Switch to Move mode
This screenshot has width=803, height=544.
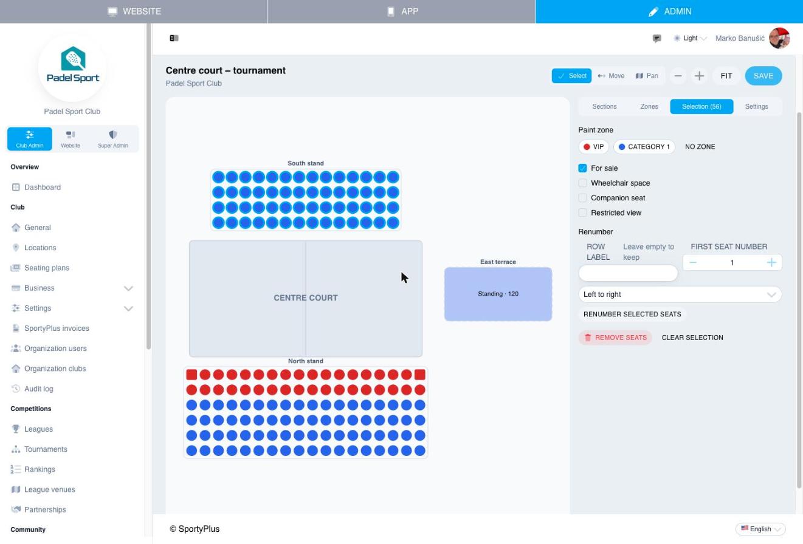[611, 76]
